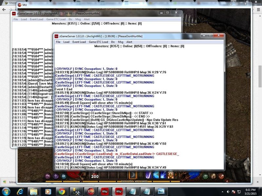The image size is (262, 196).
Task: Launch Google Chrome from the taskbar
Action: coord(62,191)
